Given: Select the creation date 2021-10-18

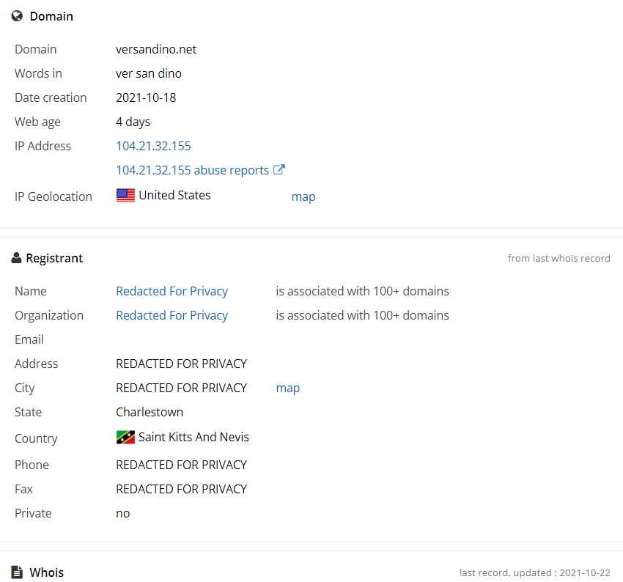Looking at the screenshot, I should pyautogui.click(x=146, y=97).
